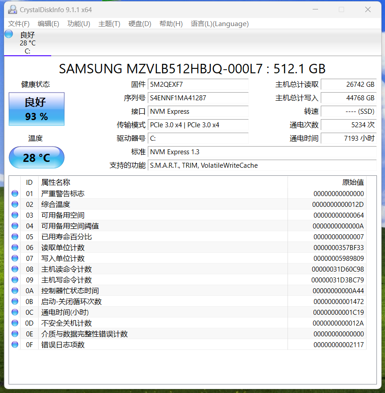Viewport: 385px width, 393px height.
Task: Click the status orb for 主机读命令计数 row
Action: click(x=15, y=269)
